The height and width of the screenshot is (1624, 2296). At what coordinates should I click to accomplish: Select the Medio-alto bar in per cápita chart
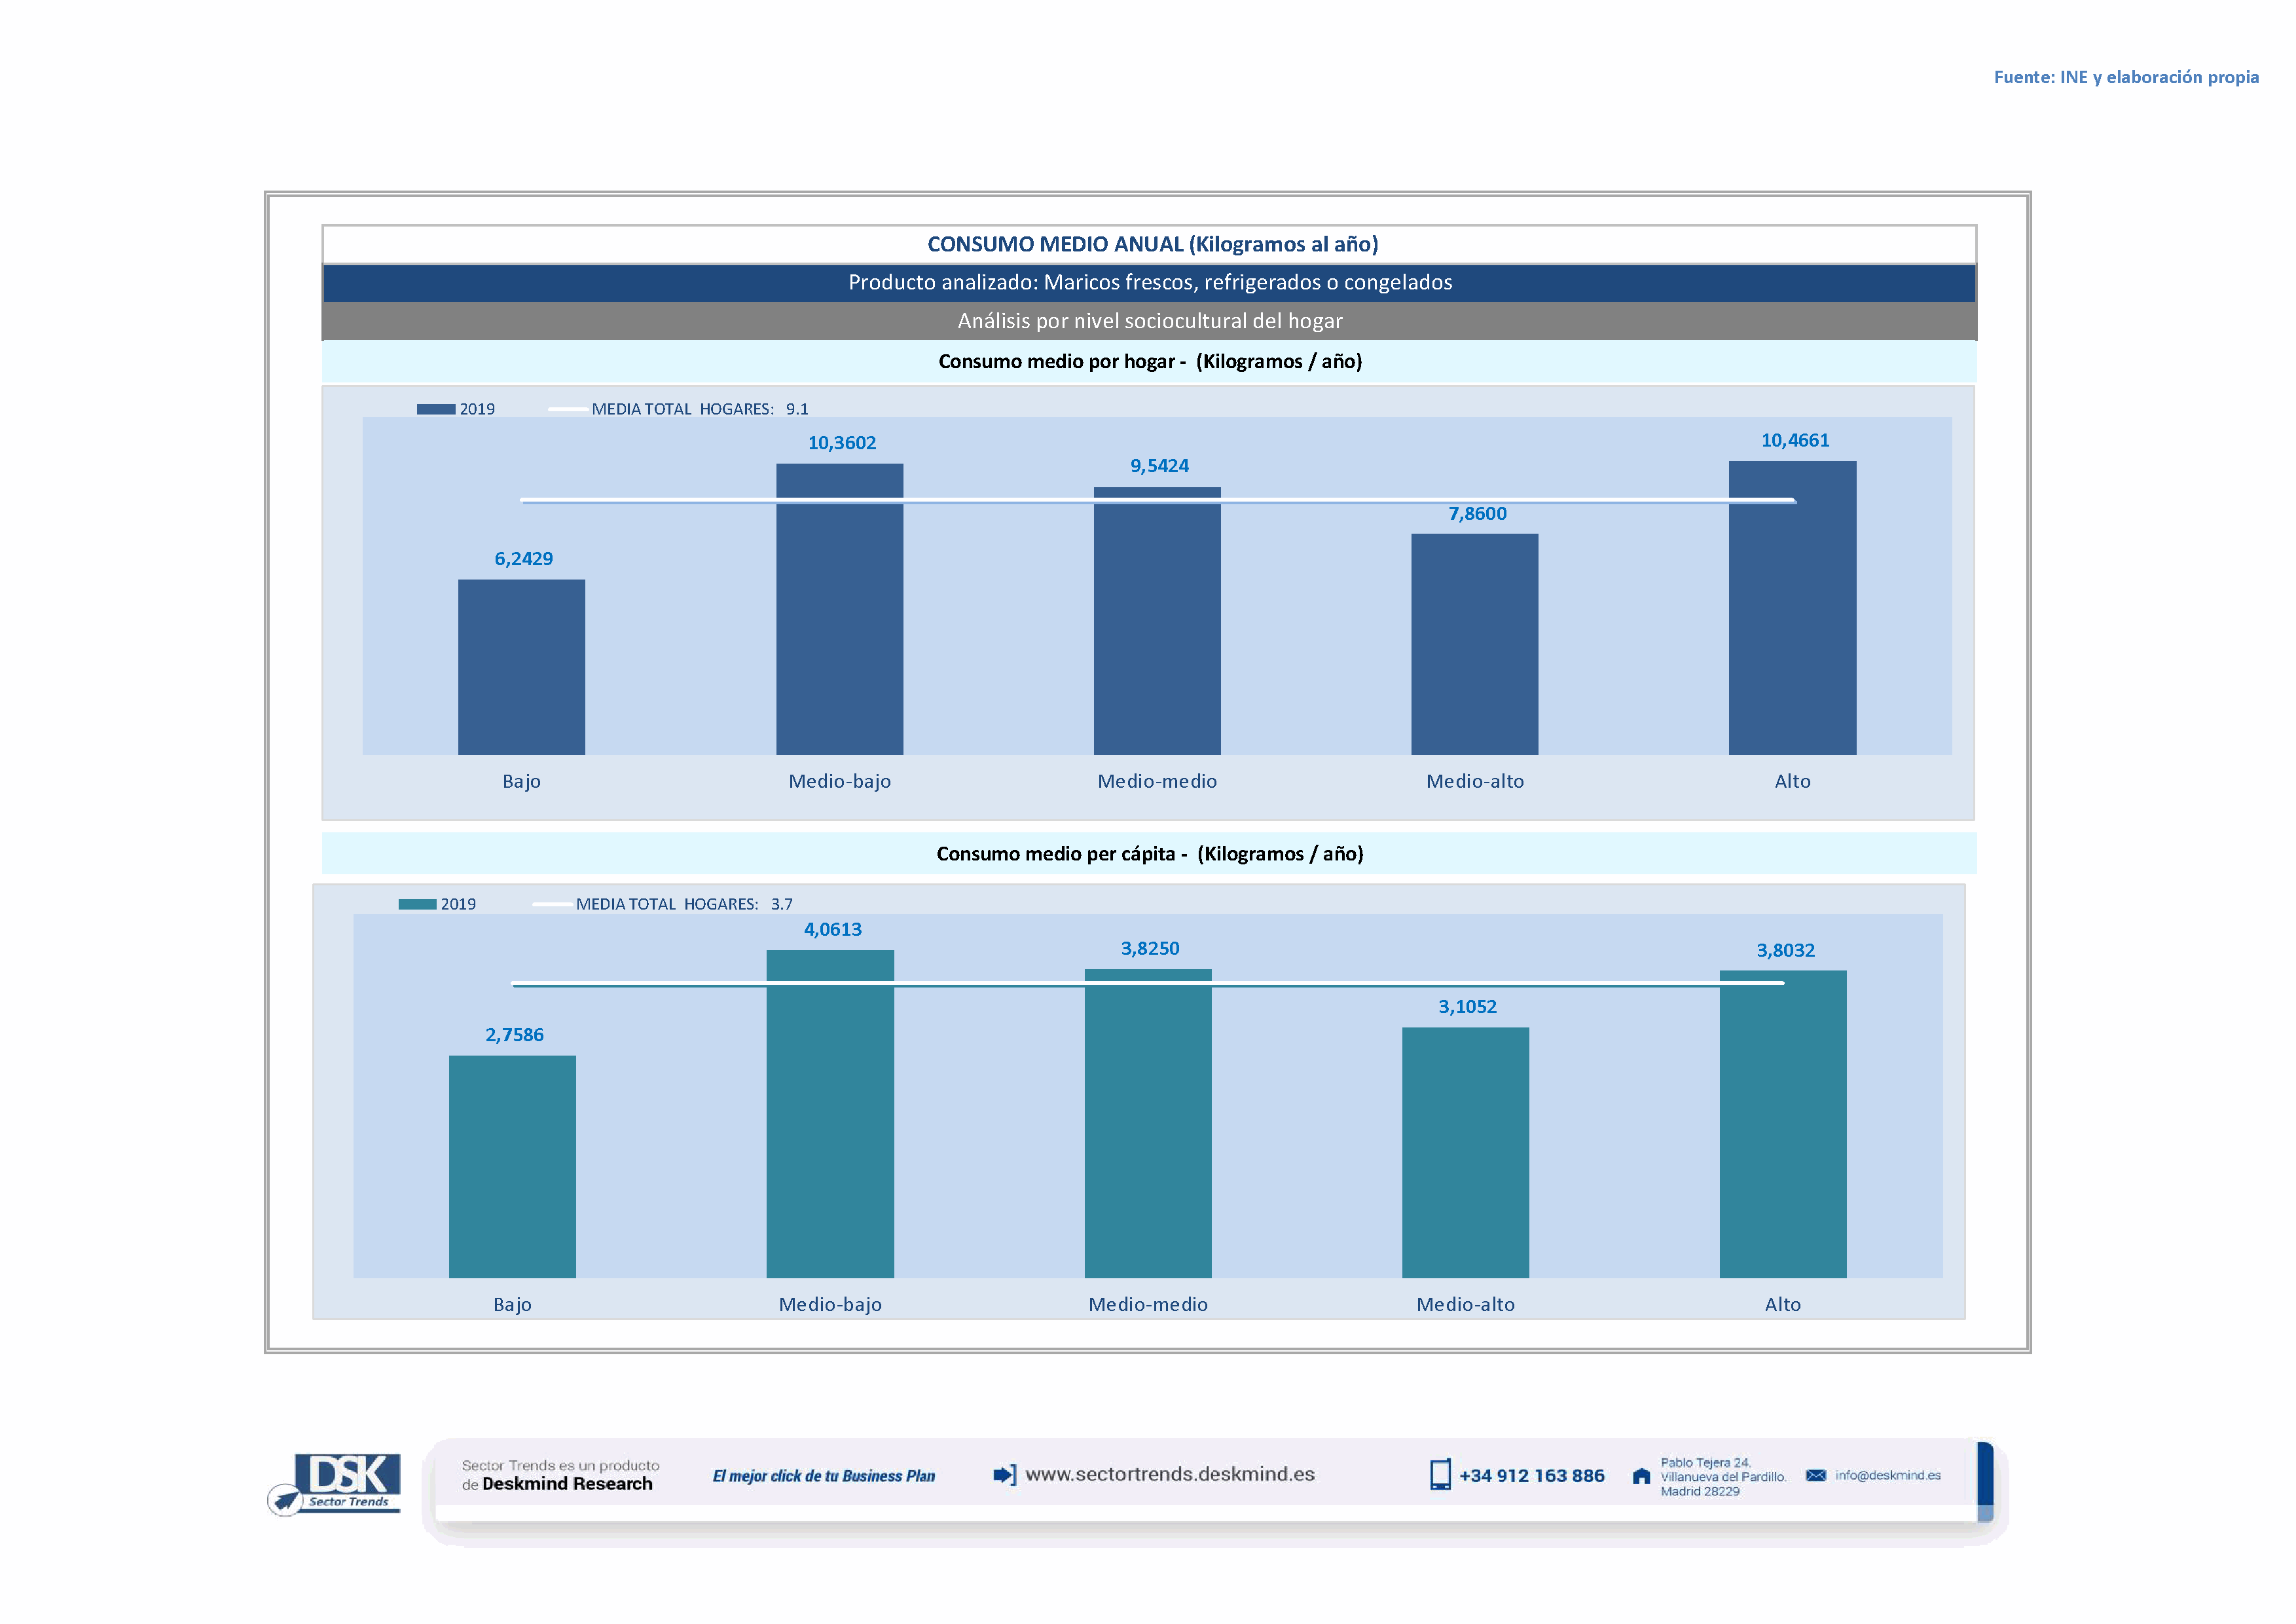(x=1465, y=1152)
